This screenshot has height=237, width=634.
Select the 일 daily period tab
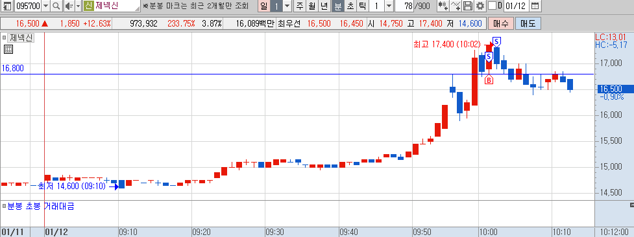[263, 6]
